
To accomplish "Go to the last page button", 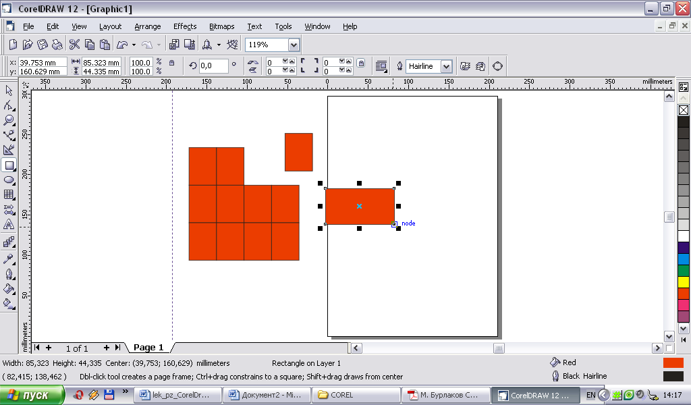I will coord(117,348).
